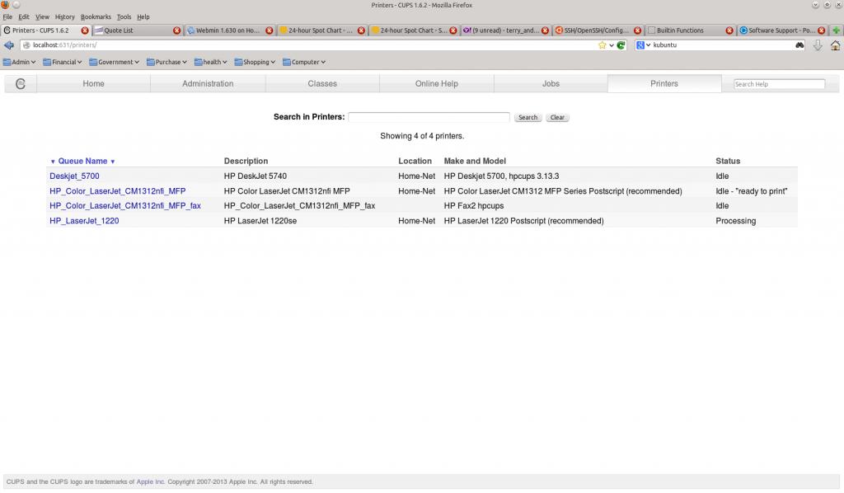Bookmark this page with the star icon
The width and height of the screenshot is (844, 493).
[x=603, y=45]
